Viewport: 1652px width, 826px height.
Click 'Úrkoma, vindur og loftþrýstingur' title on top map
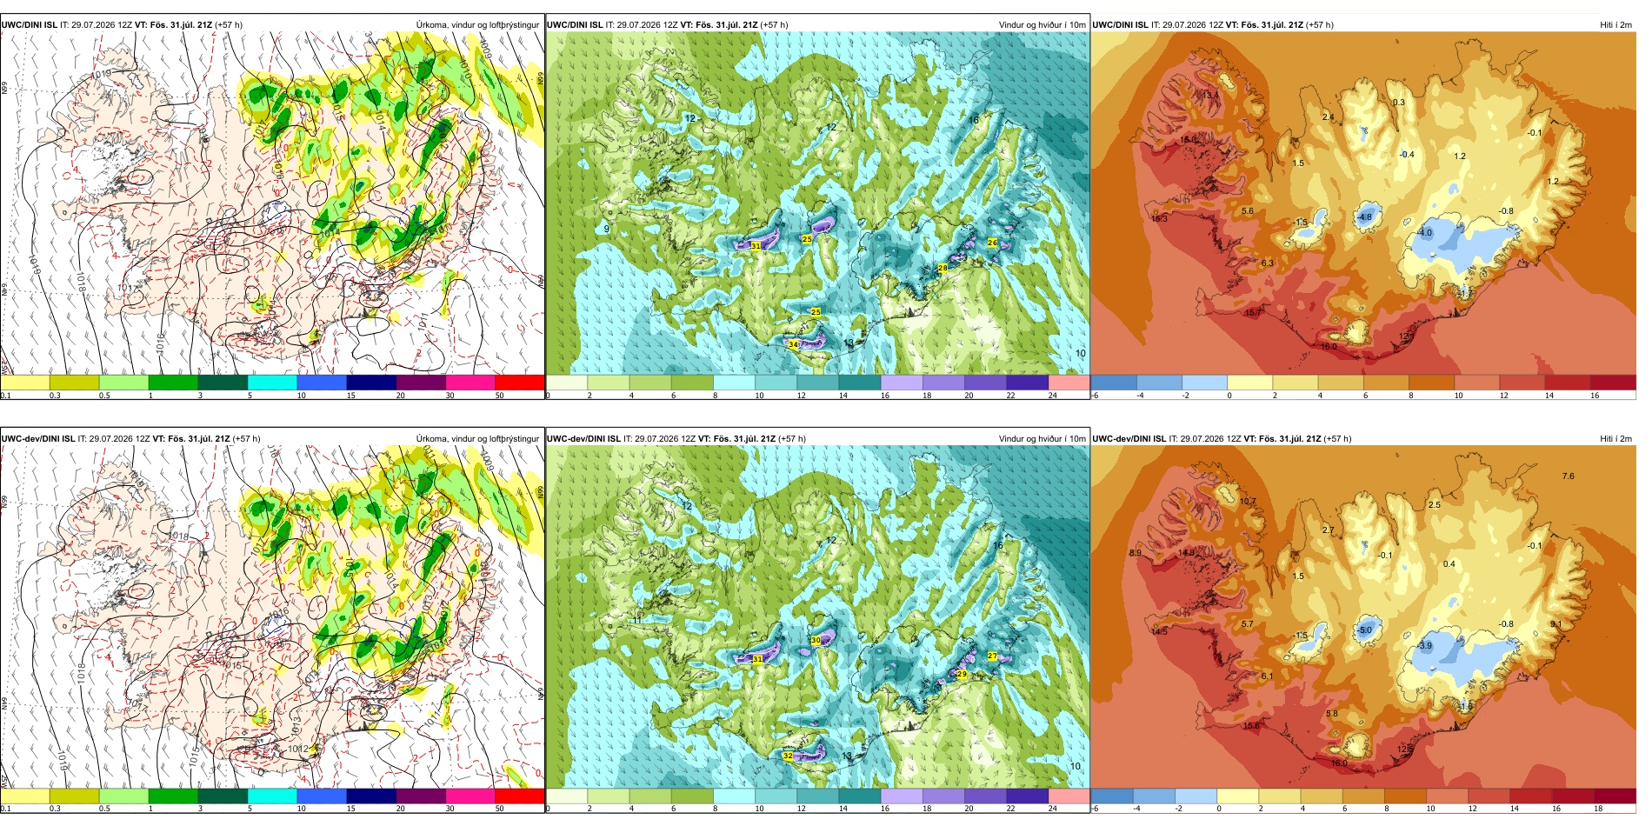pos(477,25)
